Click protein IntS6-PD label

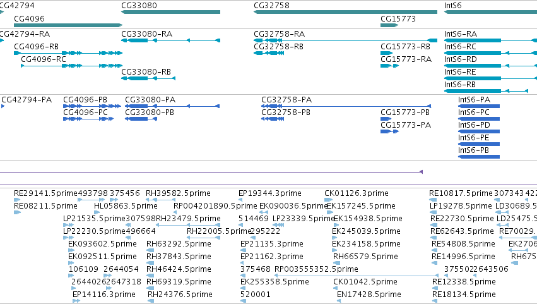(x=474, y=125)
